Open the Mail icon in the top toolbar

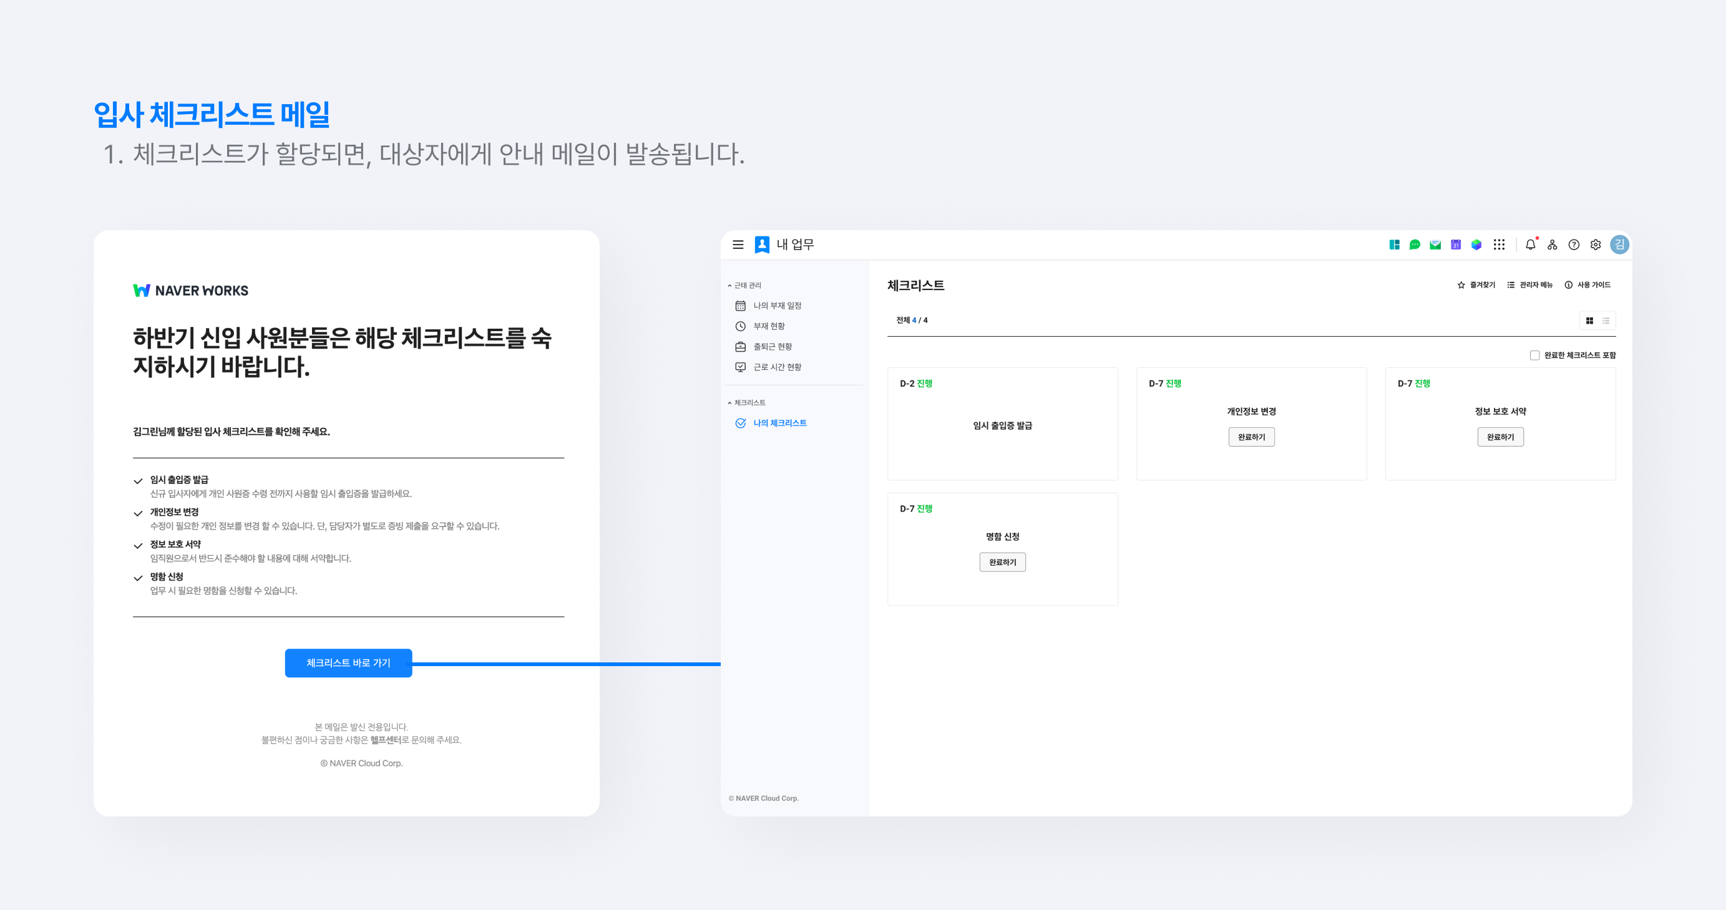(1435, 245)
